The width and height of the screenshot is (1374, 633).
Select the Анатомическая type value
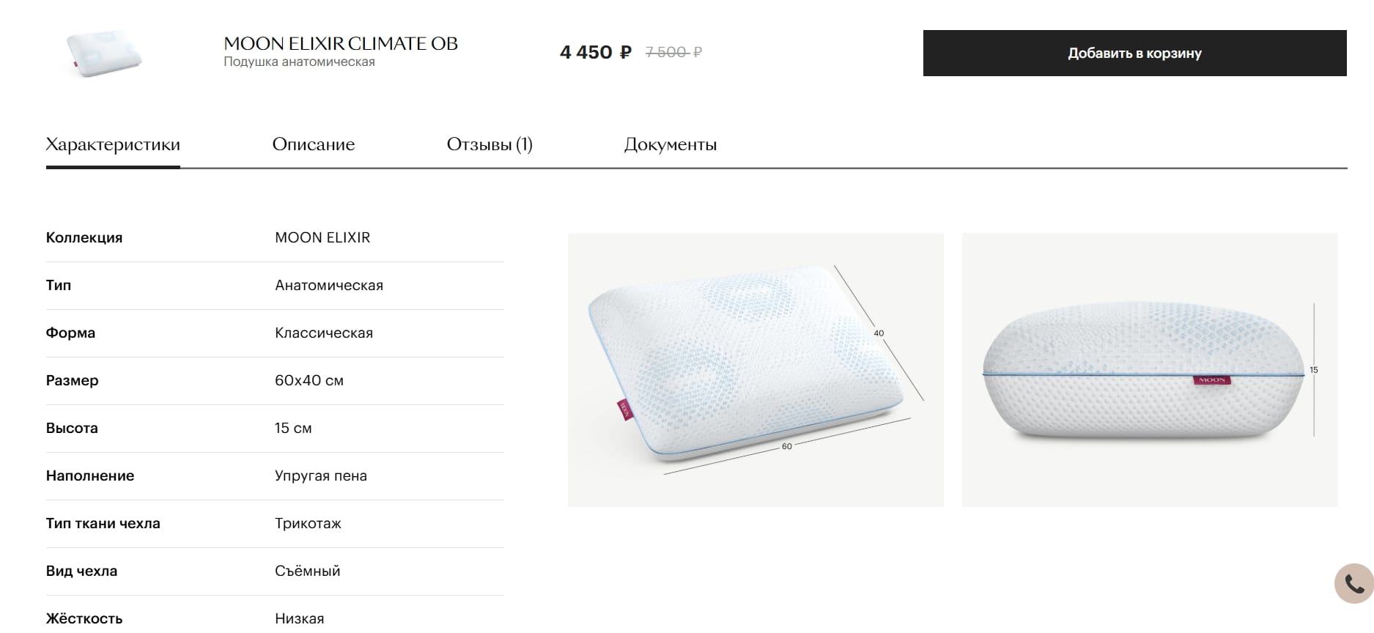(x=329, y=285)
